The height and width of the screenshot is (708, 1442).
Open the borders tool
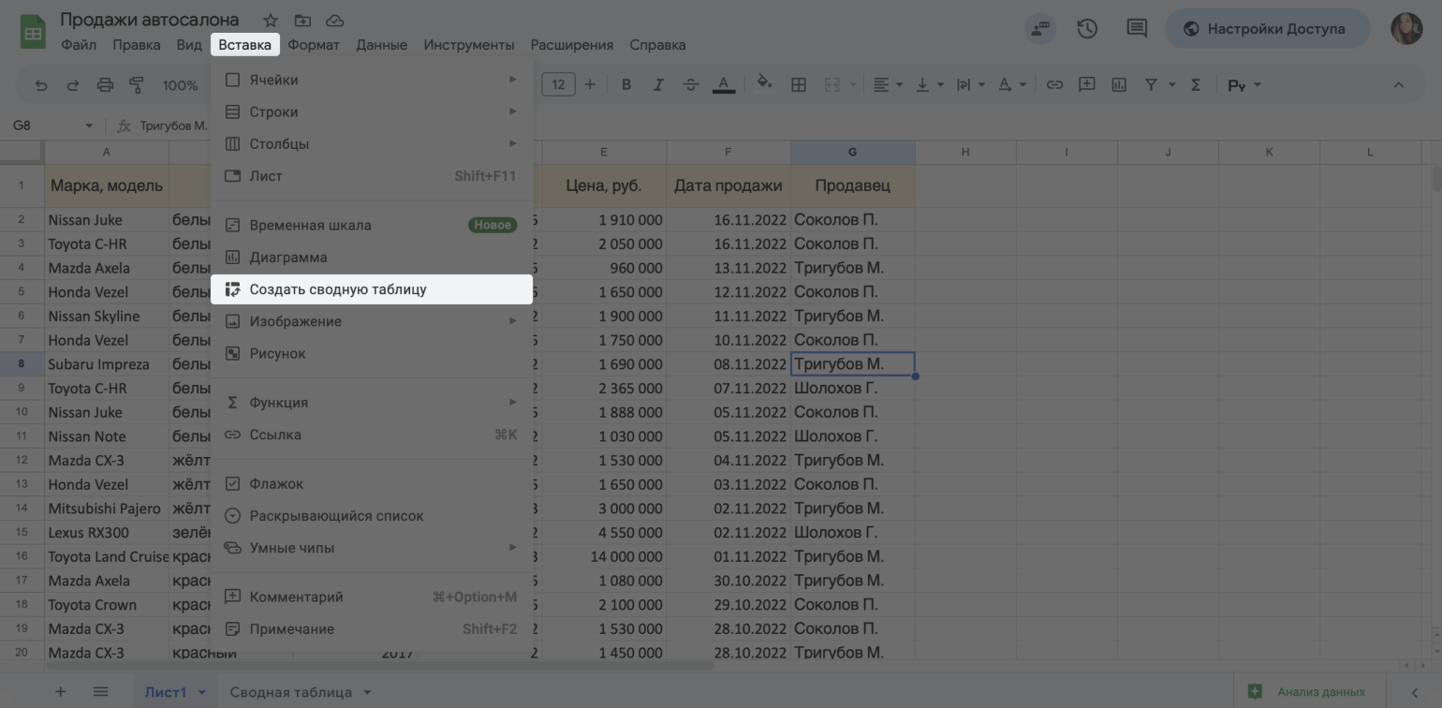tap(799, 85)
